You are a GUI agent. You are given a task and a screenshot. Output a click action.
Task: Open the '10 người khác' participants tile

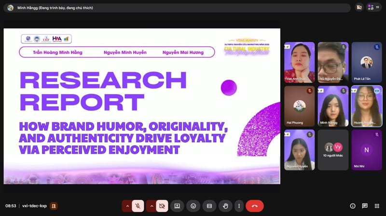pos(333,149)
